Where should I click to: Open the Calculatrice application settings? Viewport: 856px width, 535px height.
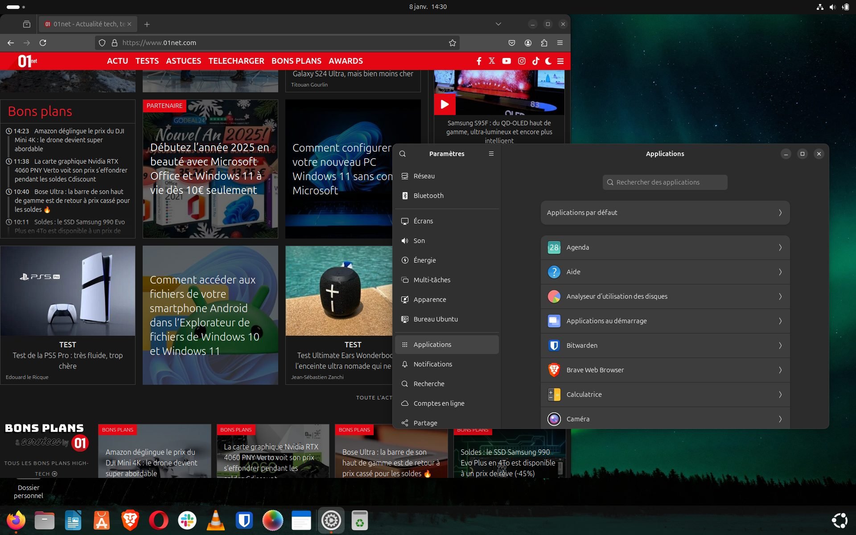point(665,395)
